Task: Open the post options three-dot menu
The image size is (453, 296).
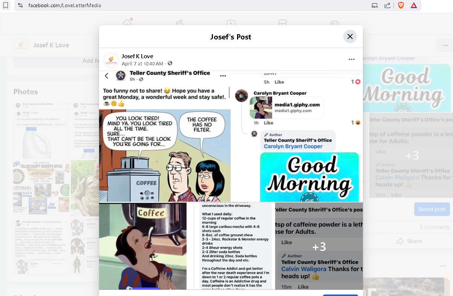Action: (351, 59)
